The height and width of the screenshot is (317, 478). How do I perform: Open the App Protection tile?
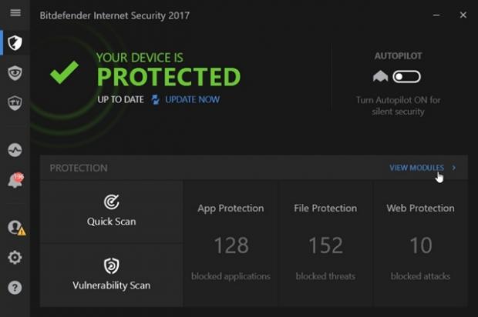pos(231,243)
